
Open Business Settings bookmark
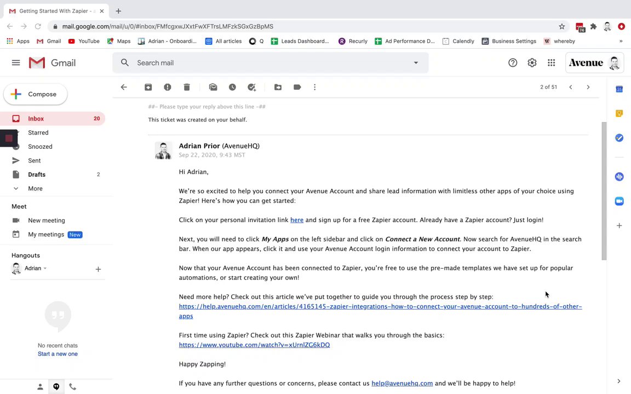point(509,41)
